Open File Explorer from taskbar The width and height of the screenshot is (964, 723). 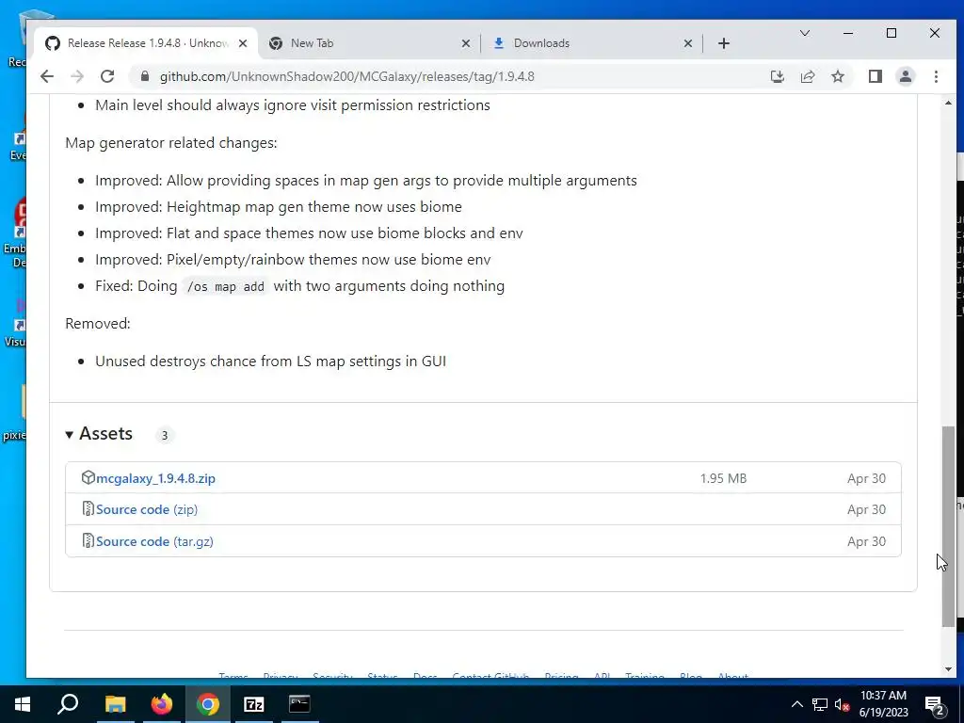click(x=115, y=704)
